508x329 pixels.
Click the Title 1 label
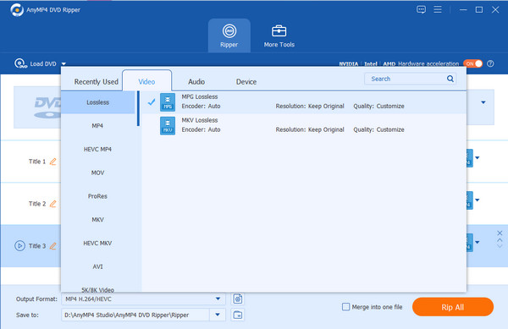coord(37,162)
